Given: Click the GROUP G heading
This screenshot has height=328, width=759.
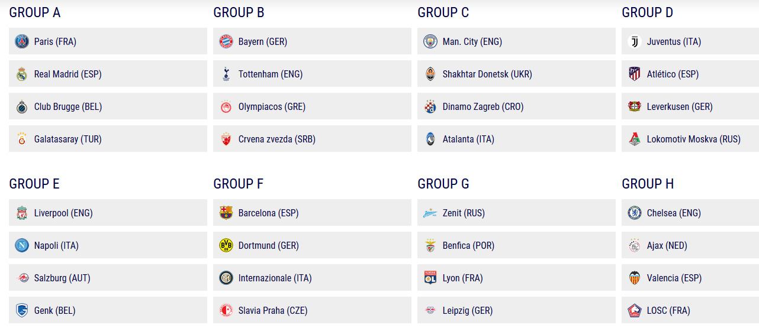Looking at the screenshot, I should (x=443, y=184).
